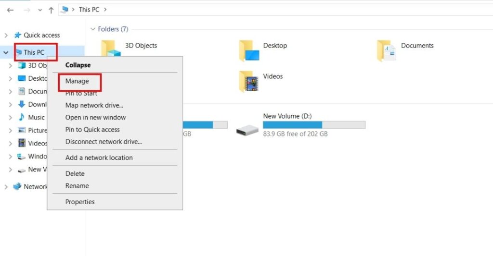Expand the Quick access tree node

(x=6, y=35)
